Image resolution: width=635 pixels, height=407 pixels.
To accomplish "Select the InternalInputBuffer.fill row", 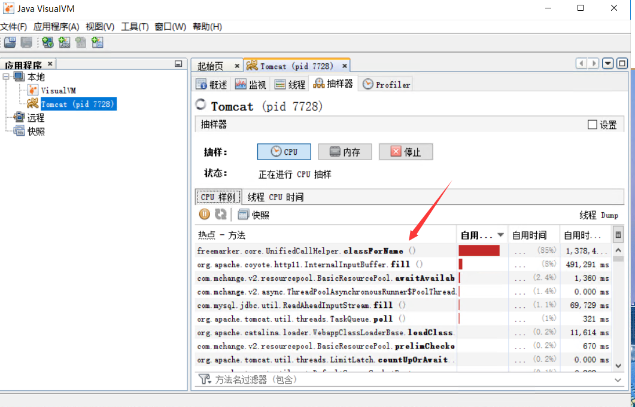I will pyautogui.click(x=403, y=265).
